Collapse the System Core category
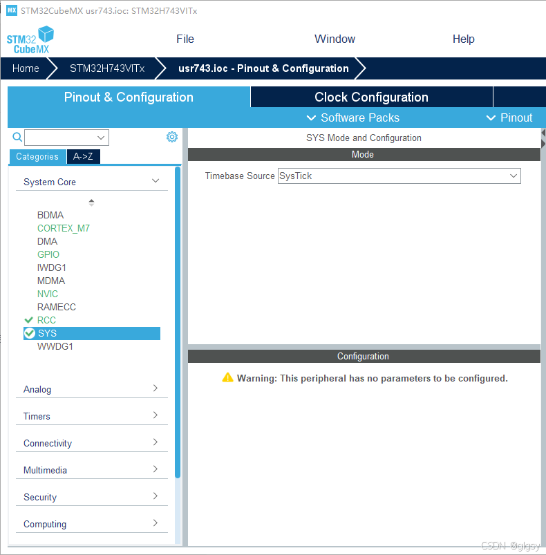Viewport: 546px width, 555px height. [x=92, y=182]
